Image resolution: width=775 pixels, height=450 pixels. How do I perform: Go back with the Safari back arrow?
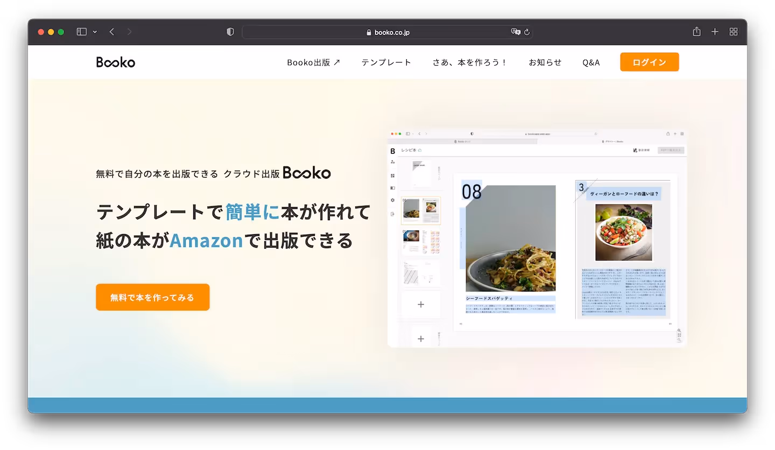pyautogui.click(x=112, y=32)
